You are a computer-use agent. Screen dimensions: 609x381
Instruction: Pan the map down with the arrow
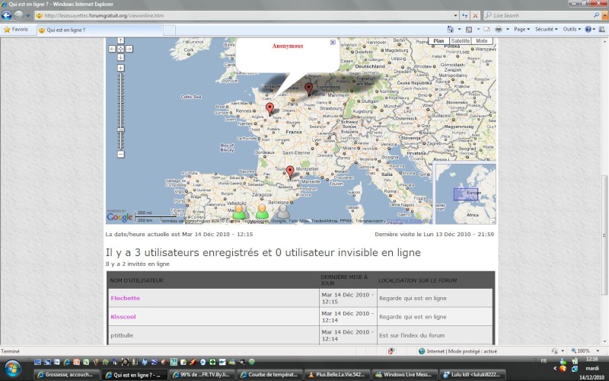(x=121, y=58)
